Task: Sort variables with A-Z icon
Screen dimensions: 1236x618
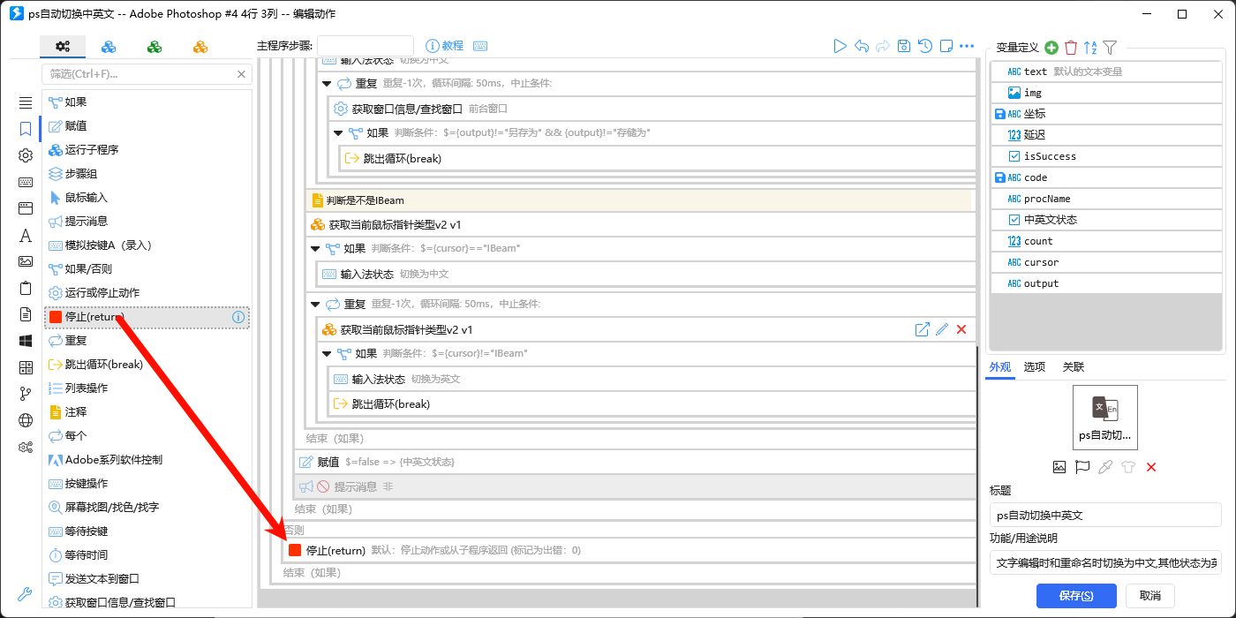Action: point(1090,48)
